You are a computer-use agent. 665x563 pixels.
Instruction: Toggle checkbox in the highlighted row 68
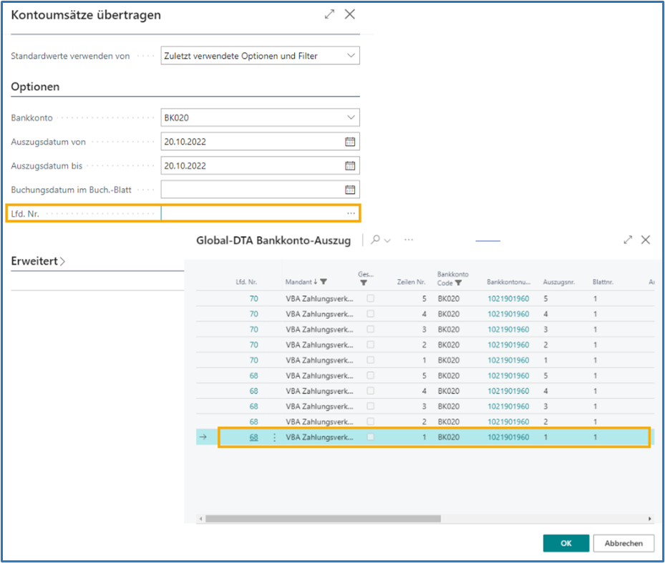pyautogui.click(x=371, y=437)
